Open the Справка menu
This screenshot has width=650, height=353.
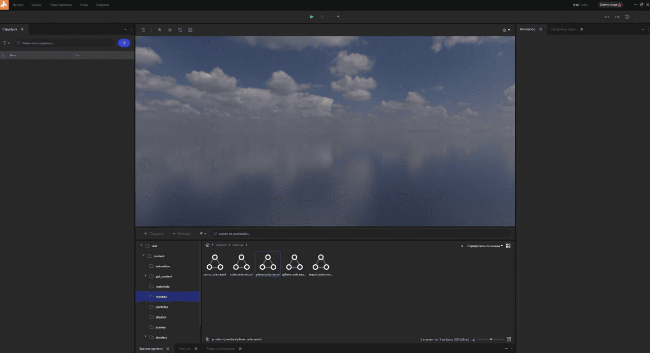[102, 5]
